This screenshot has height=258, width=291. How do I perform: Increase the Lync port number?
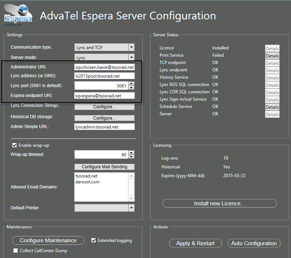pos(131,83)
